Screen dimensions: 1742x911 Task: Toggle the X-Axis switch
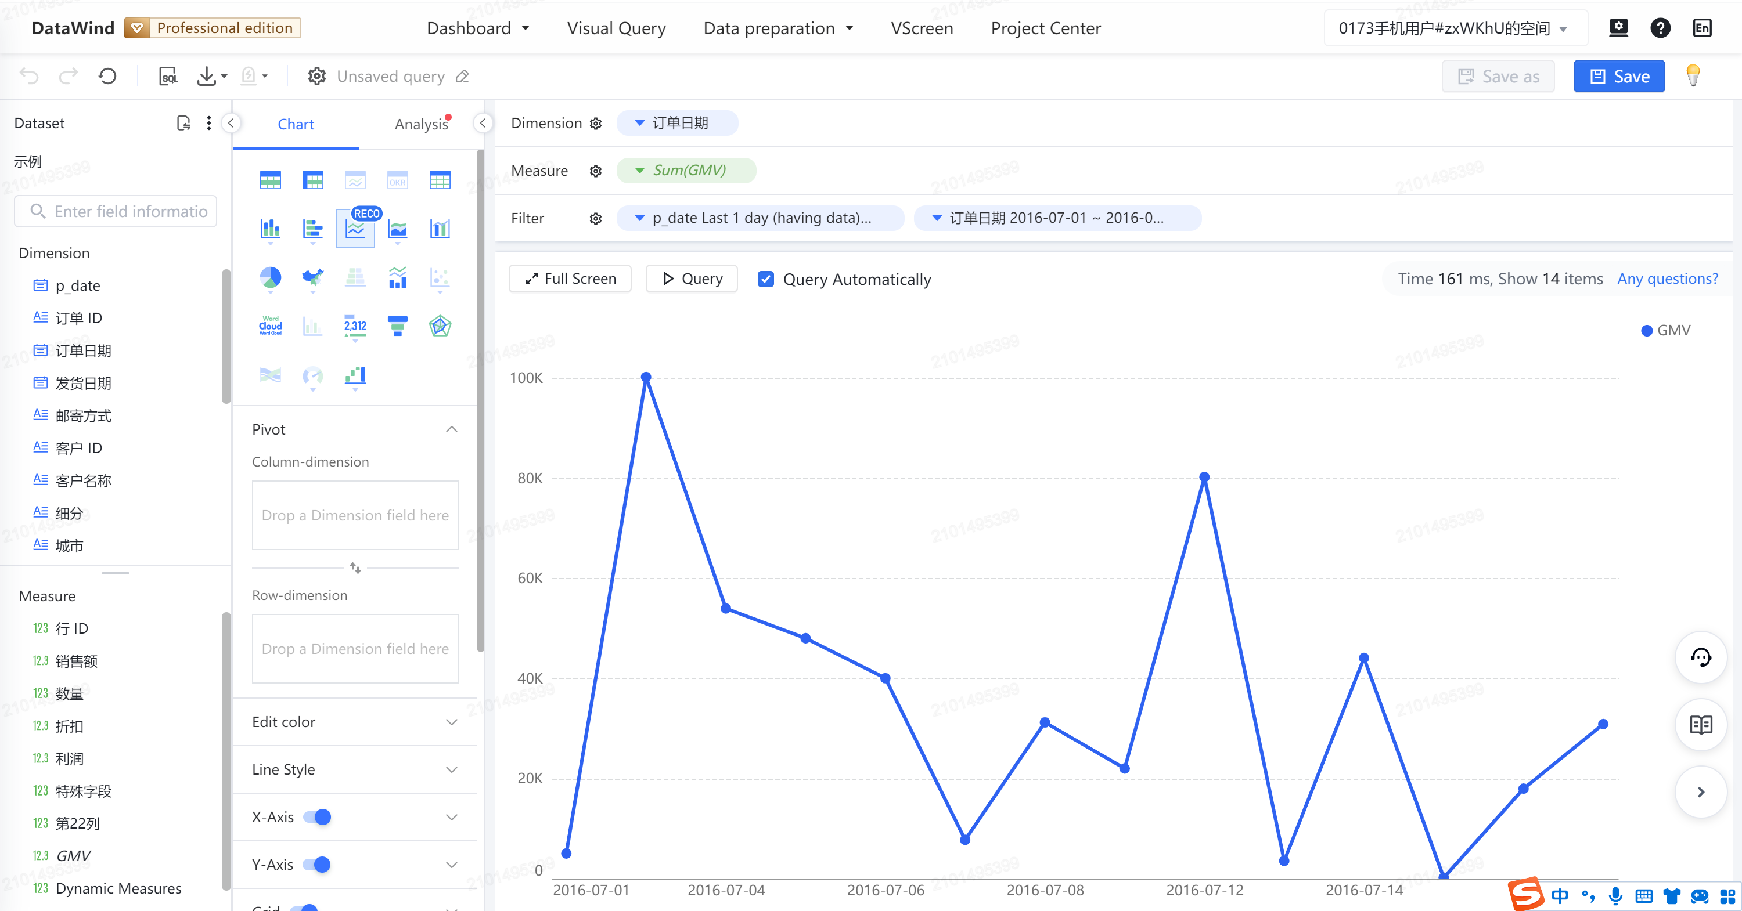(317, 817)
